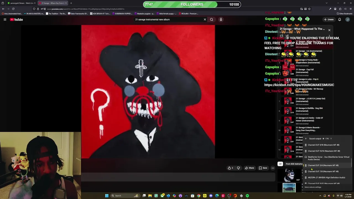Dislike the video with thumbs down
Viewport: 354px width, 199px height.
point(238,168)
